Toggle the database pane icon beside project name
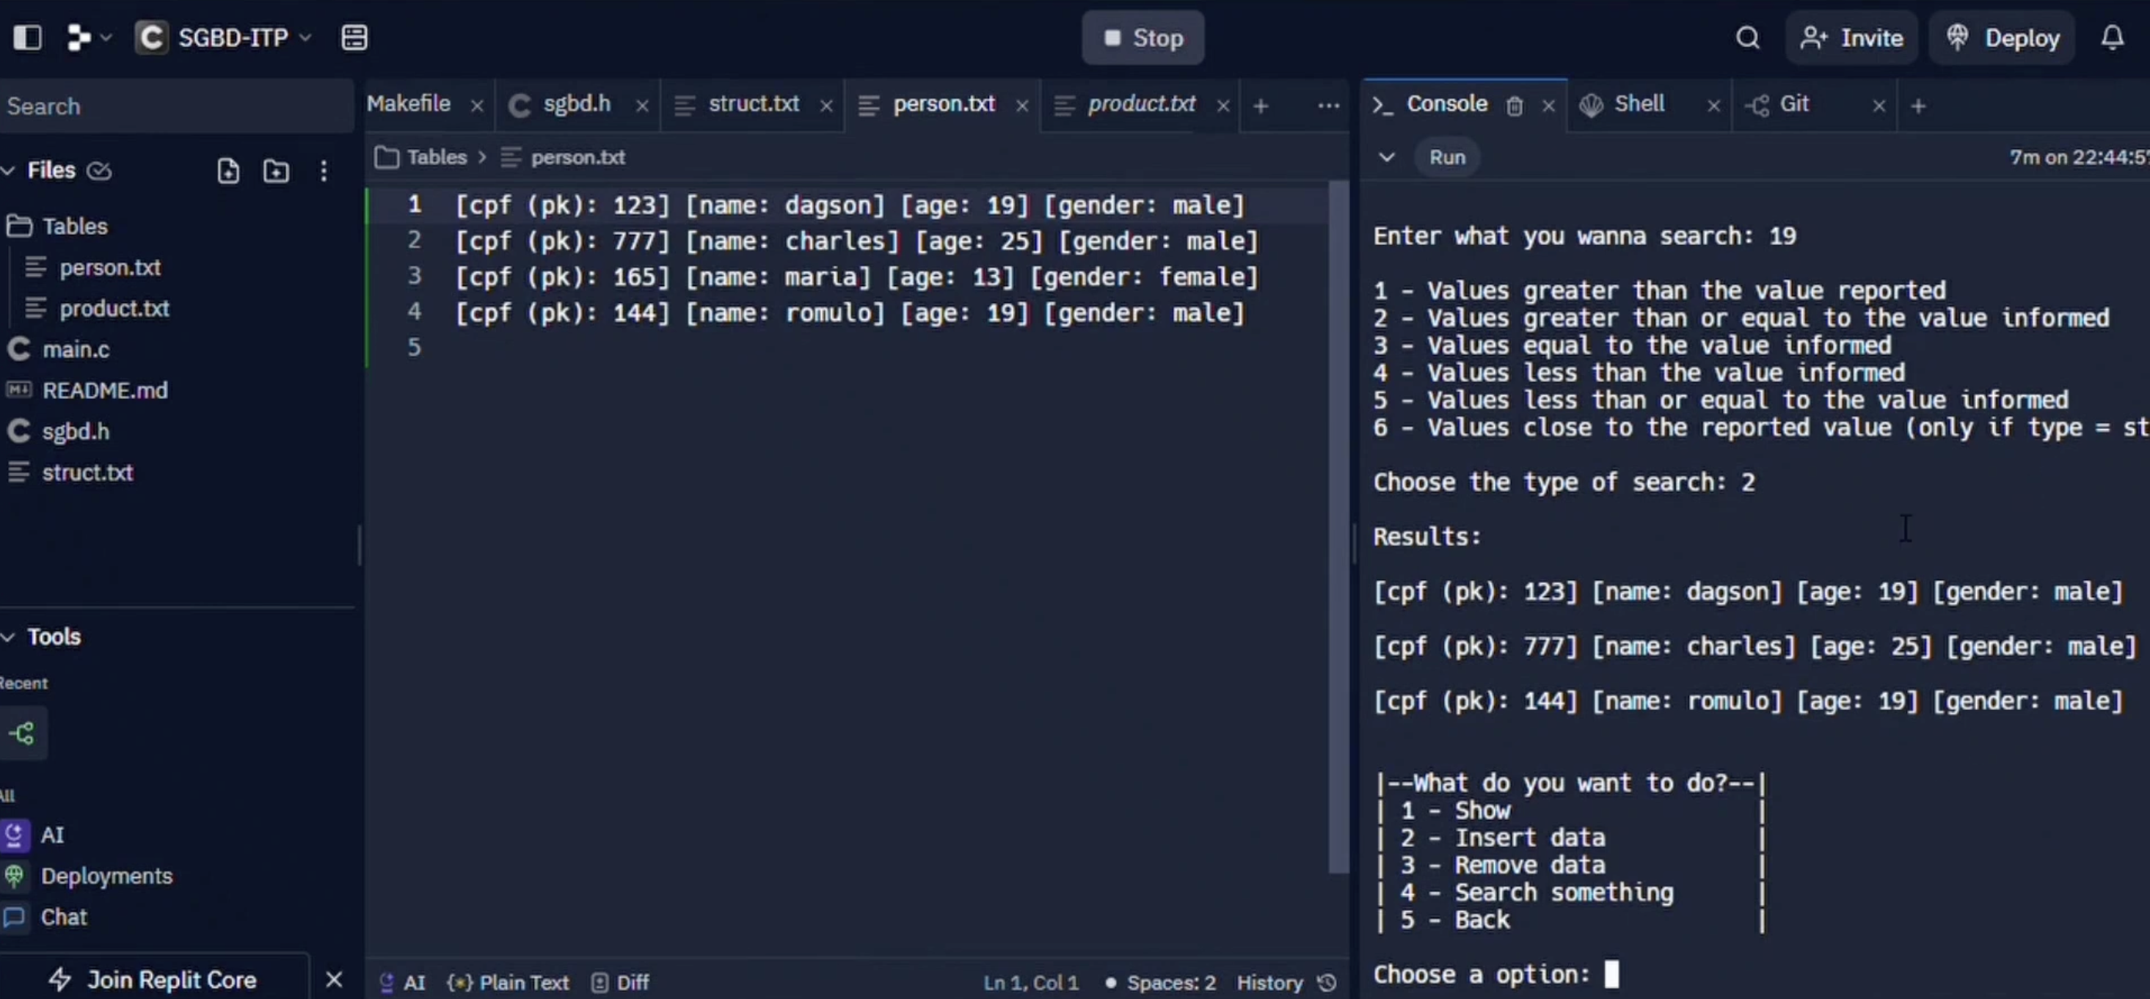This screenshot has width=2150, height=999. coord(354,37)
